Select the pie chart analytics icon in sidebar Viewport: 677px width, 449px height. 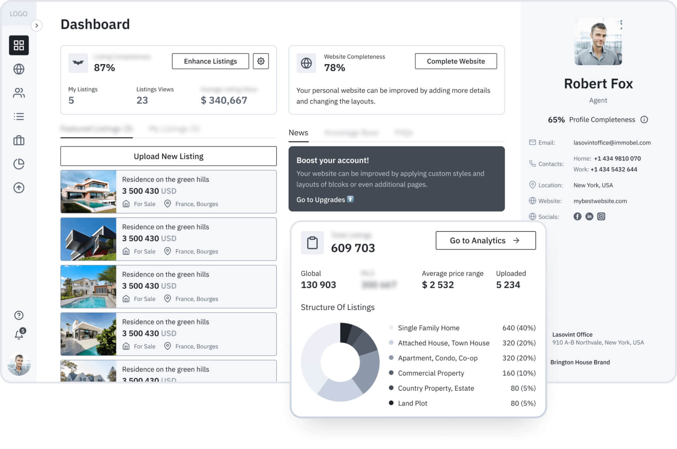19,164
